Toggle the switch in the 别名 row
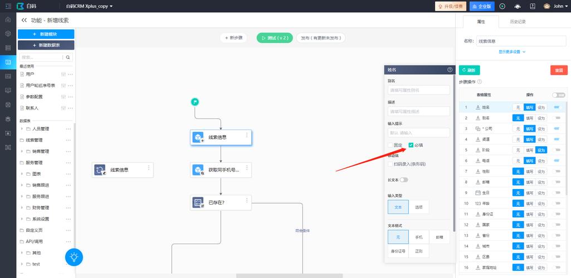Screen dimensions: 571x278 click(x=557, y=118)
